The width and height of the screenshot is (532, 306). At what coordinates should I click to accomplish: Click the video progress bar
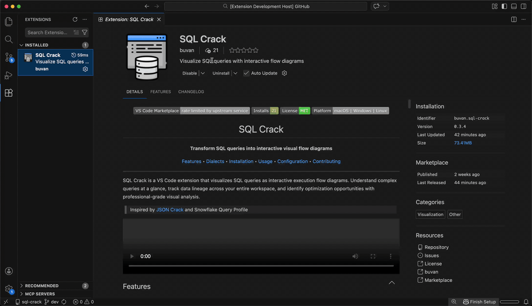261,266
